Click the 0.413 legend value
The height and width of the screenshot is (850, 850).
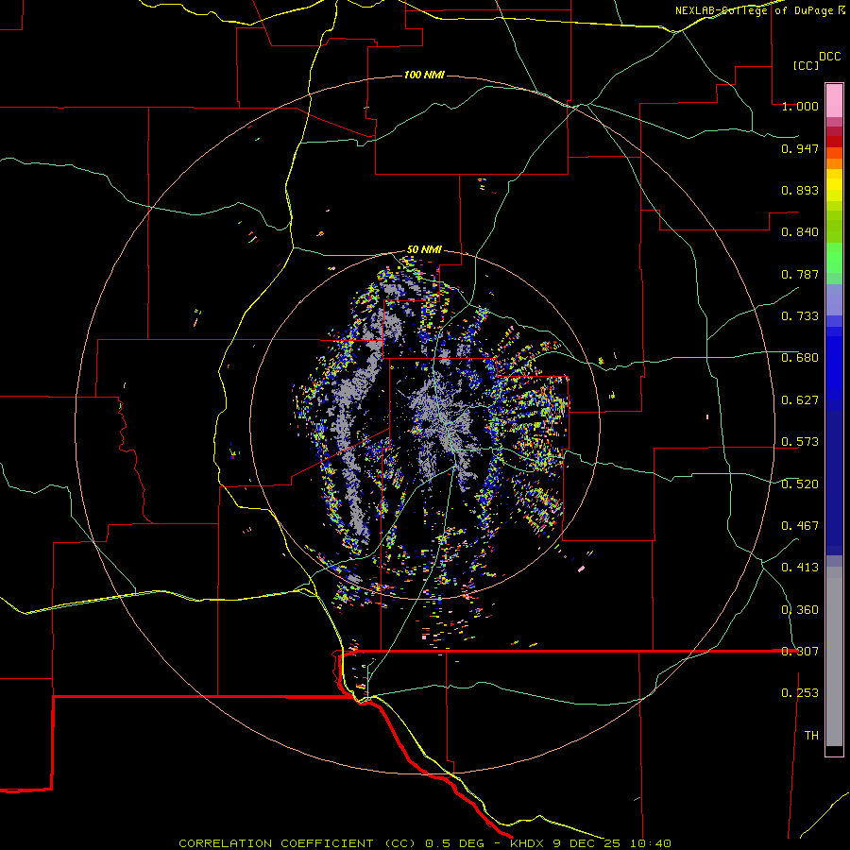(800, 568)
